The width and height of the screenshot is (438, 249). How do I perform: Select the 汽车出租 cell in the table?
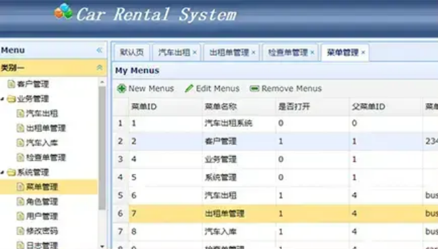[239, 195]
